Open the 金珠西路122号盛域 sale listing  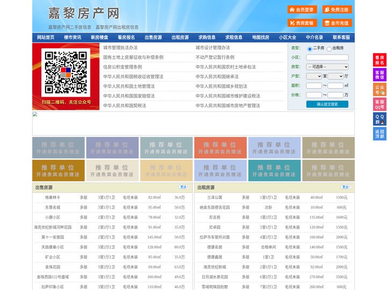click(x=53, y=277)
